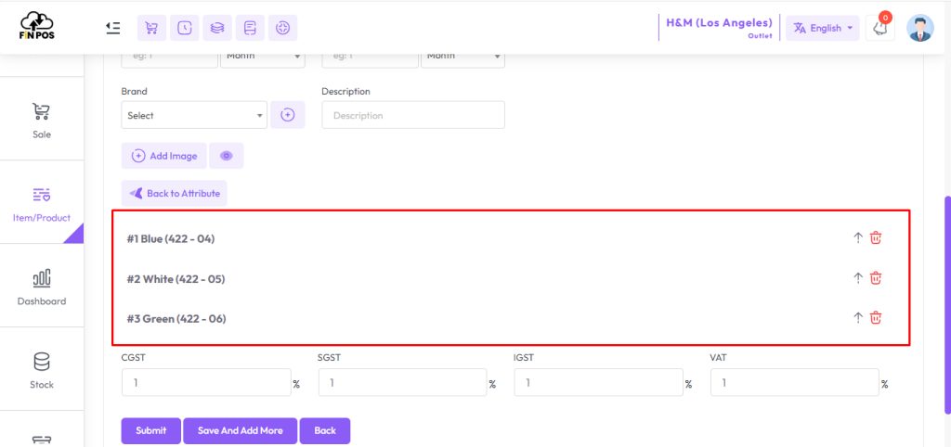The height and width of the screenshot is (447, 951).
Task: Go to Dashboard in sidebar
Action: [x=41, y=287]
